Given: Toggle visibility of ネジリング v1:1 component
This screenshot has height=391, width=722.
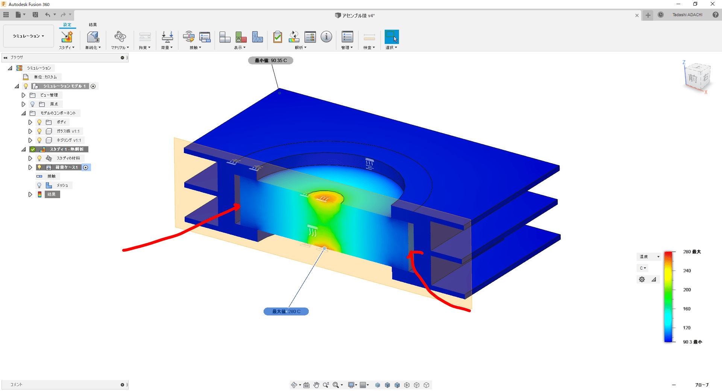Looking at the screenshot, I should click(39, 140).
